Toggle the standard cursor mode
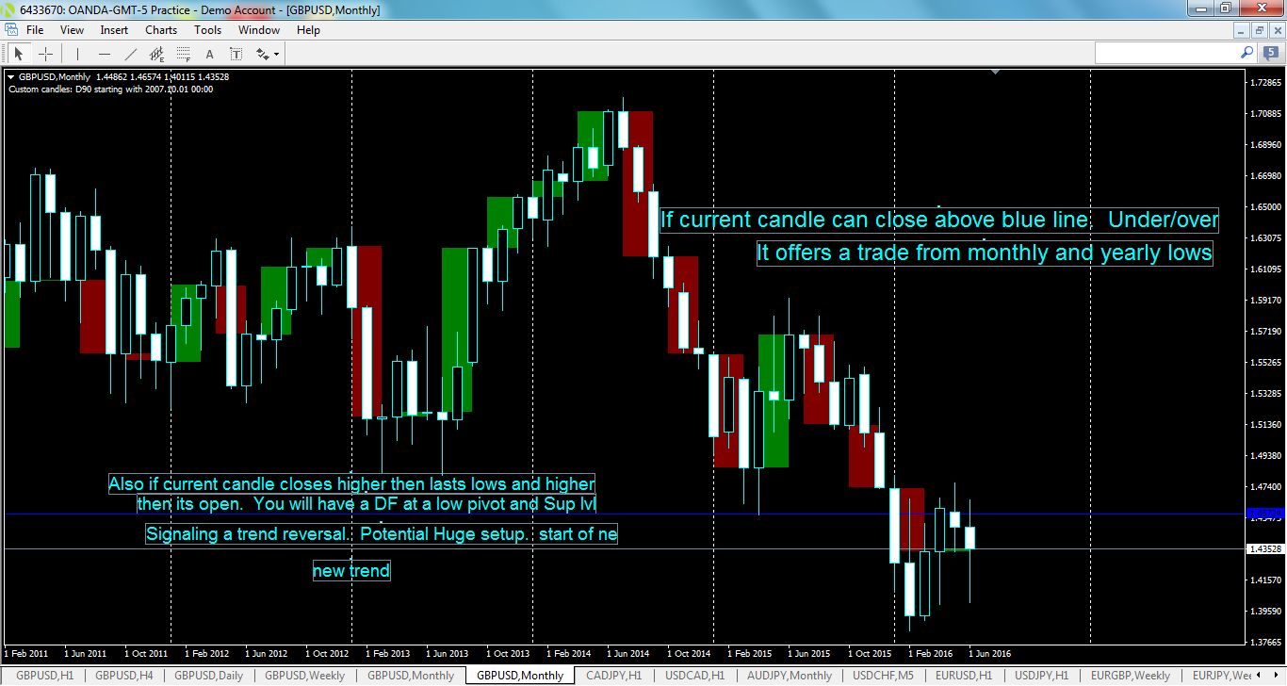 tap(19, 54)
